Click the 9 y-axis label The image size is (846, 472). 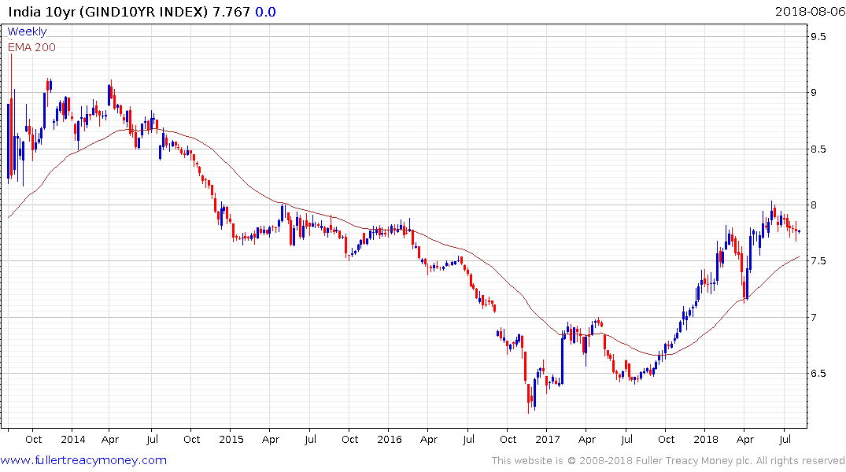click(x=814, y=93)
